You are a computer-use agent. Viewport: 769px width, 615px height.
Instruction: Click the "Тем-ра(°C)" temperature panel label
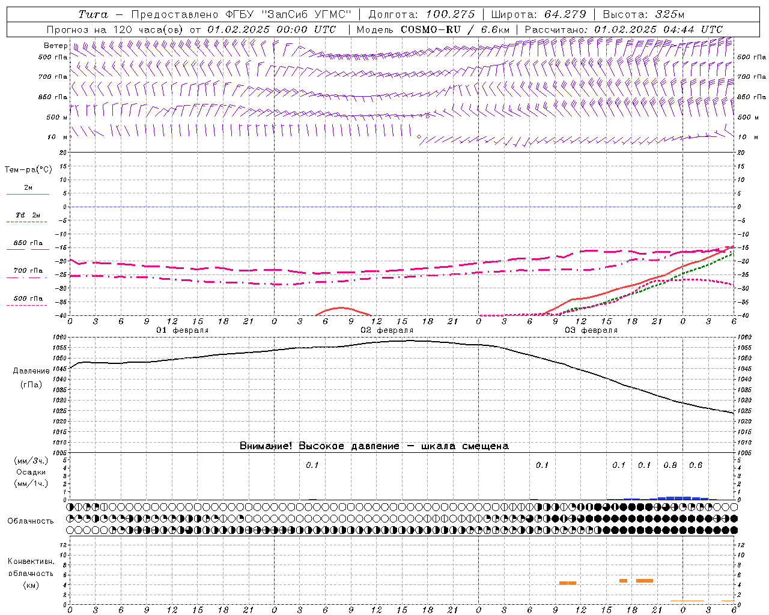coord(28,169)
